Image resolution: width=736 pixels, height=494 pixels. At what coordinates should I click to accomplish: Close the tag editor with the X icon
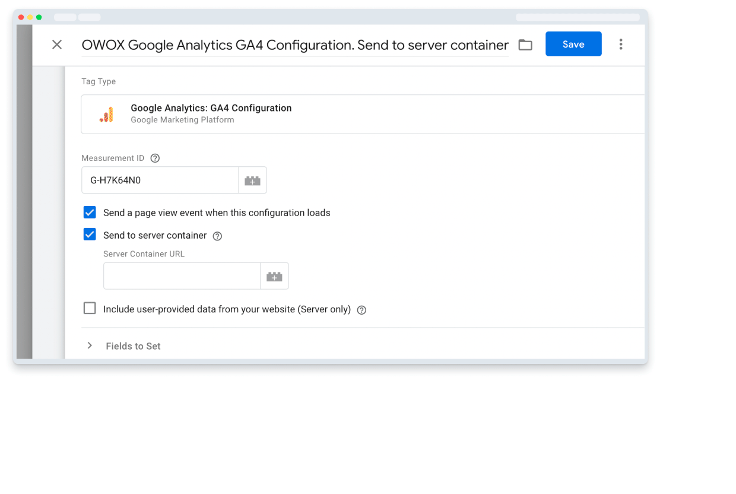(x=57, y=45)
